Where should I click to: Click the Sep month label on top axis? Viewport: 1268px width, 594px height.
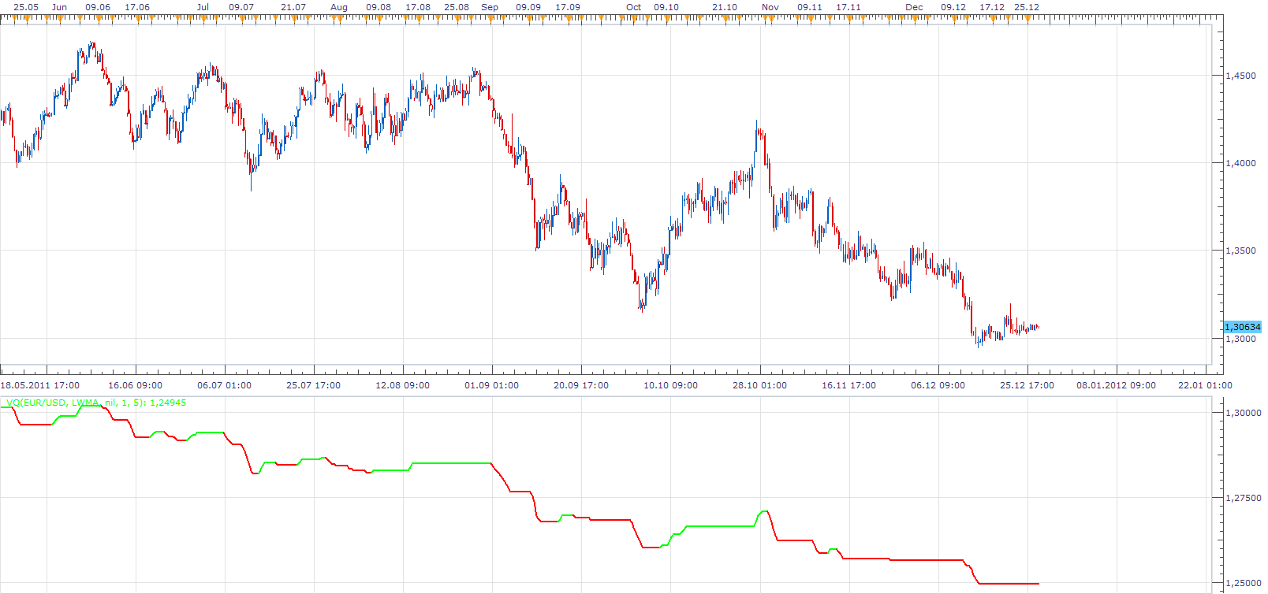[490, 7]
